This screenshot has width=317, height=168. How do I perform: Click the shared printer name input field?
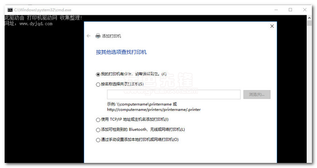coord(174,95)
